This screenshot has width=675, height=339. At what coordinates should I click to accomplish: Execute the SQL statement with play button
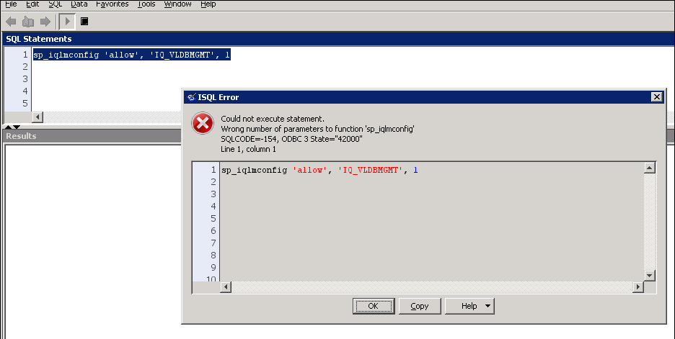67,22
